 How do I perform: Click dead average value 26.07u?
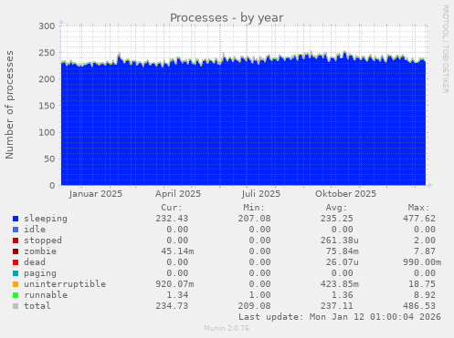click(343, 262)
